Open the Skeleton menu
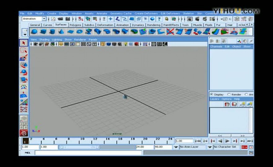 click(188, 13)
